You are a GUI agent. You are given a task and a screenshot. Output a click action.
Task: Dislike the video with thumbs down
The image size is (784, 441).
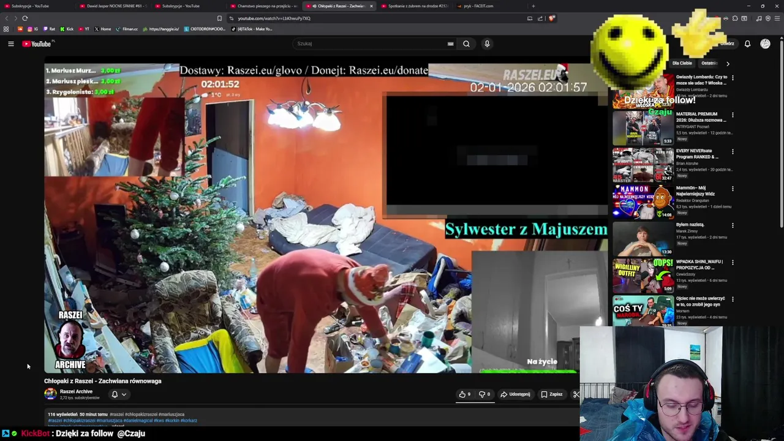tap(484, 394)
